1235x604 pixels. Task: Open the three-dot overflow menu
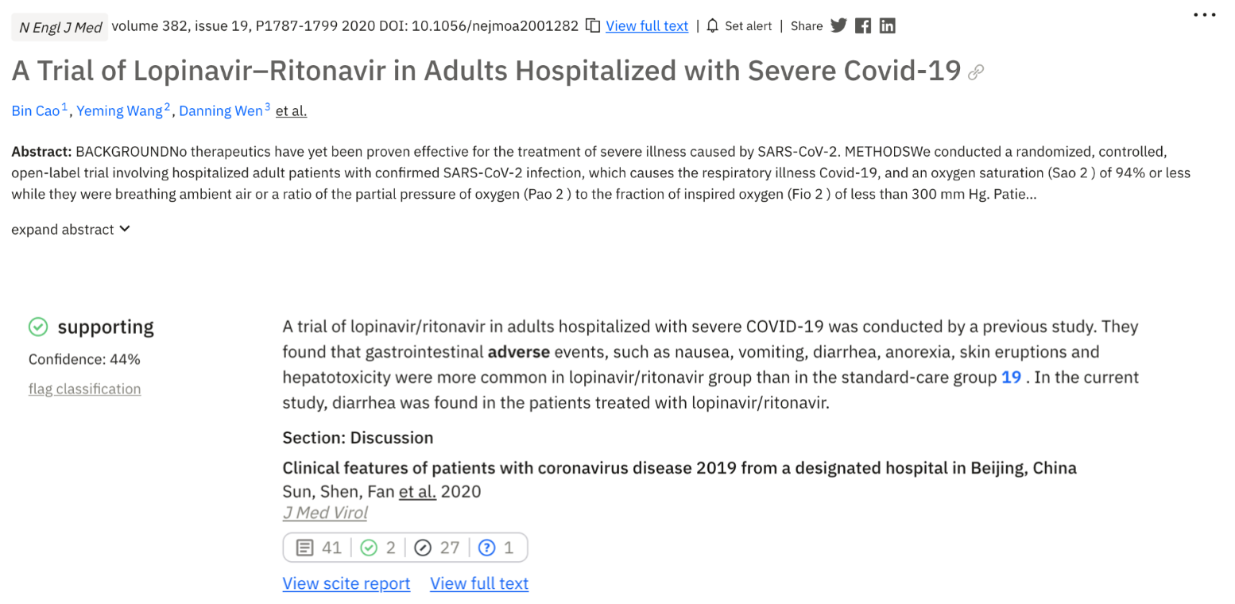(x=1205, y=14)
